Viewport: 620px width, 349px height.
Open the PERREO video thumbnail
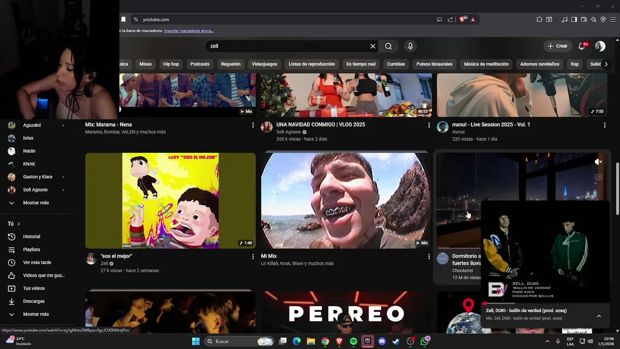pyautogui.click(x=346, y=312)
